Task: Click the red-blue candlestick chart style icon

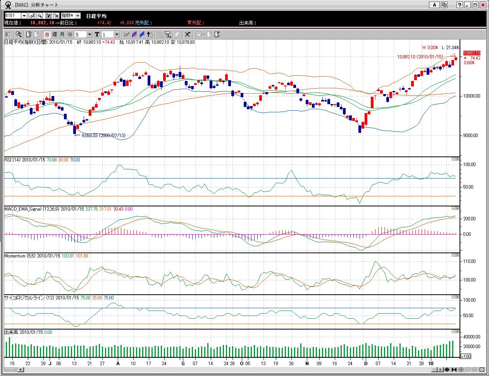Action: coord(135,34)
